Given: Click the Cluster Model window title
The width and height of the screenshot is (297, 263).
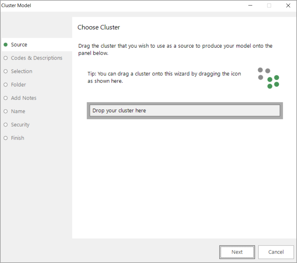Looking at the screenshot, I should coord(16,5).
